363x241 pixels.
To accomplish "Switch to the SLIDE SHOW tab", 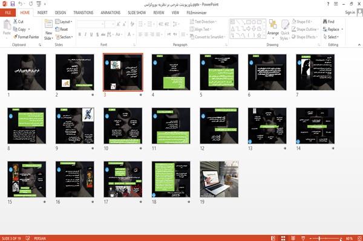I will tap(137, 13).
